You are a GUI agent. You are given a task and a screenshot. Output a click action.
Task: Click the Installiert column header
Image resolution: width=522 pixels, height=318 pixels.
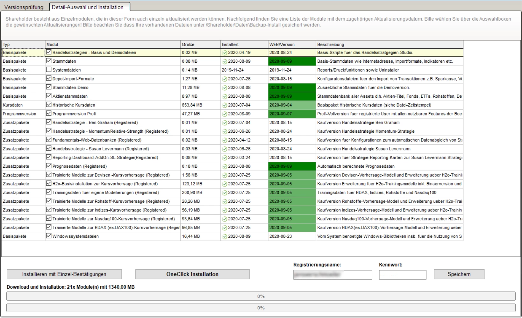click(x=244, y=45)
